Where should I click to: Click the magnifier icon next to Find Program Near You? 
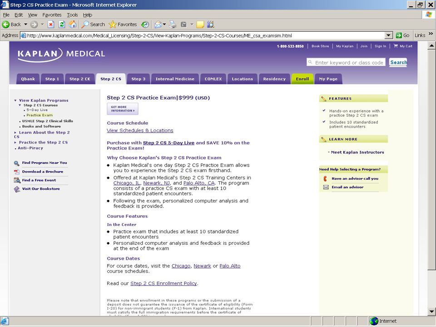[x=17, y=163]
